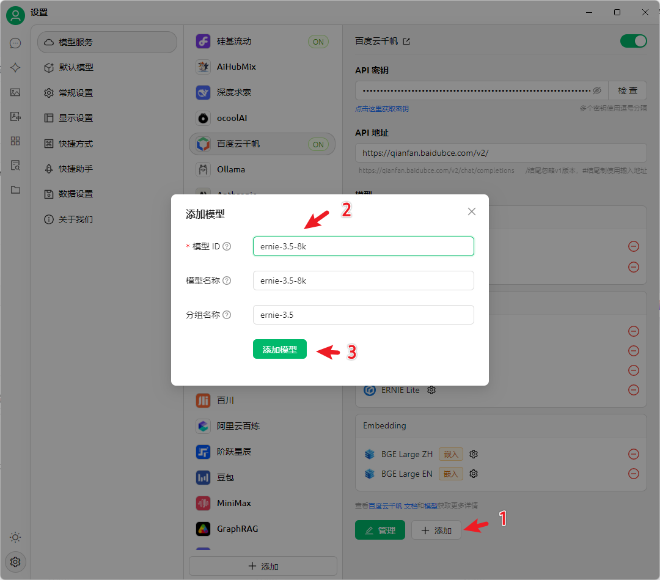Select the ocoolAI provider
The image size is (660, 580).
coord(262,119)
